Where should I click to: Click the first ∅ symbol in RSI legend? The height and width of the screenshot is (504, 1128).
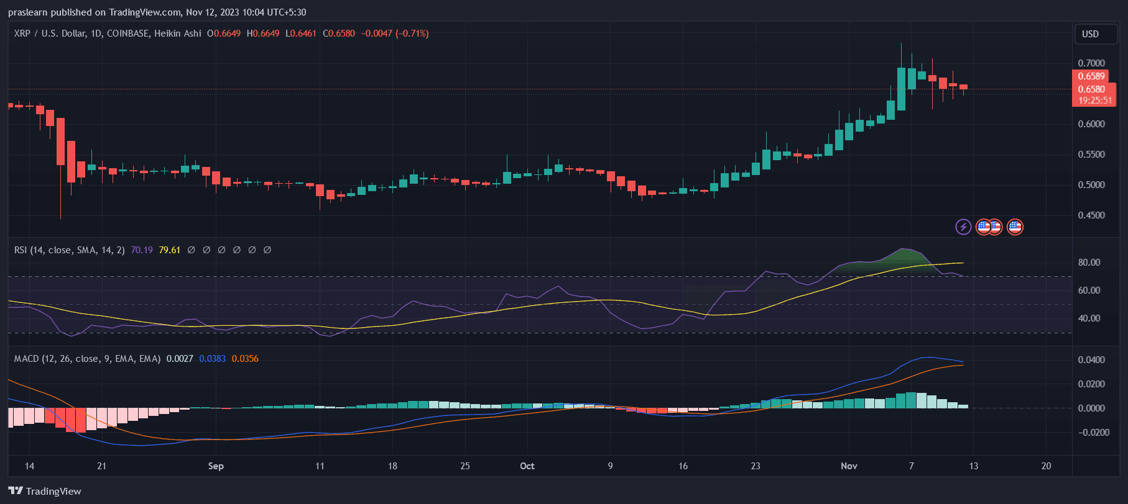191,250
